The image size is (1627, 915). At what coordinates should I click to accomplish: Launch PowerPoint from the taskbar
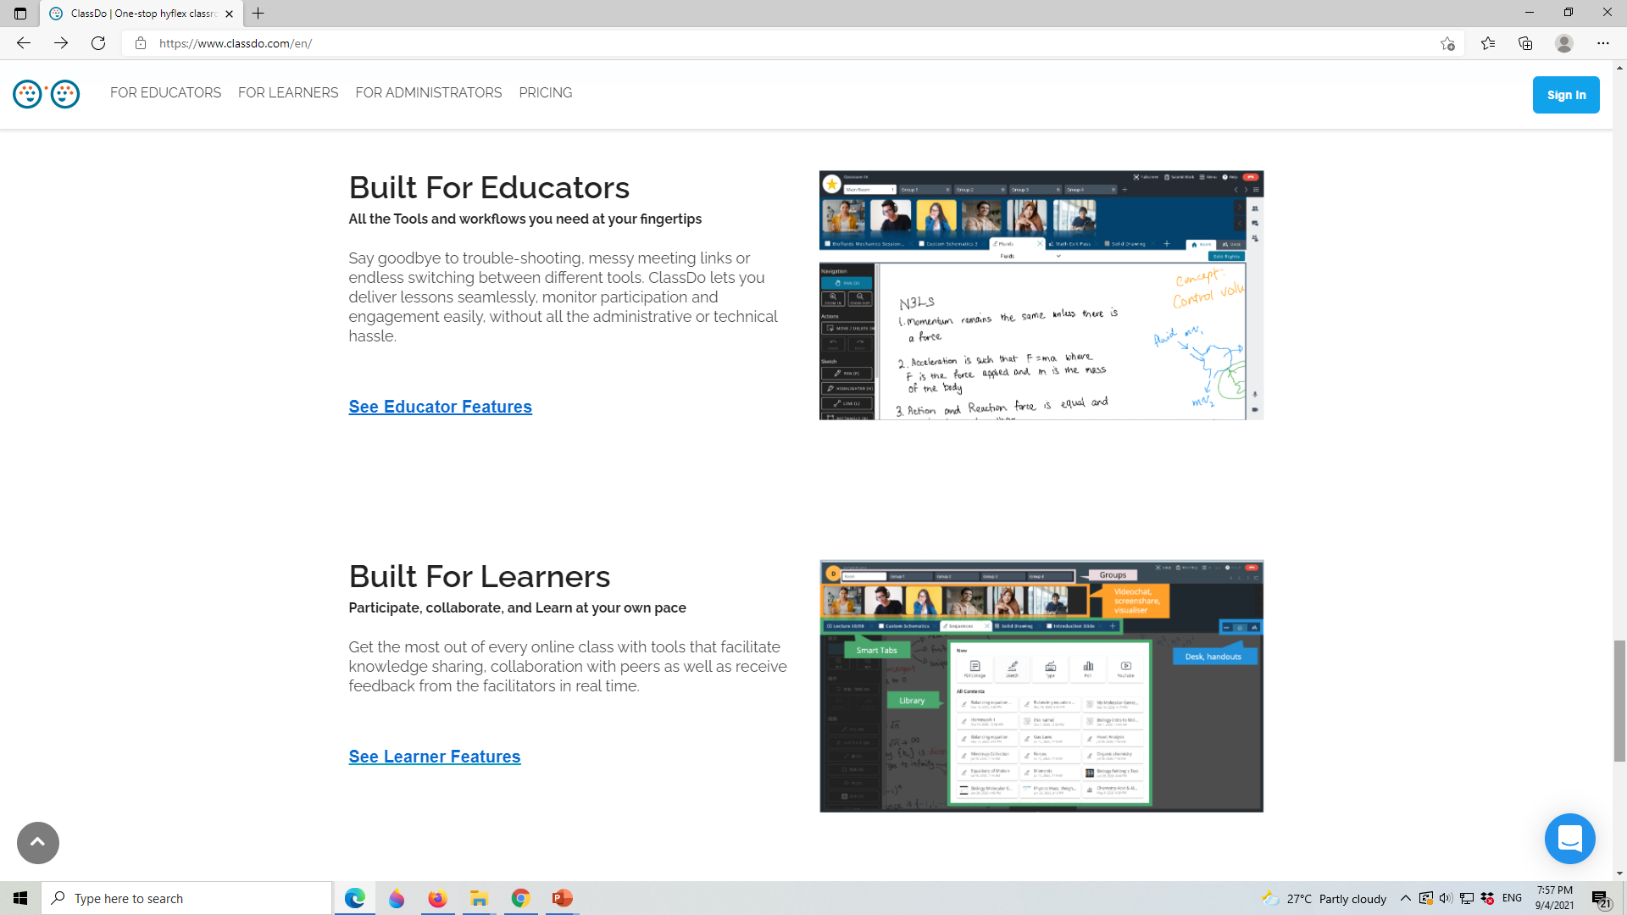click(x=562, y=898)
